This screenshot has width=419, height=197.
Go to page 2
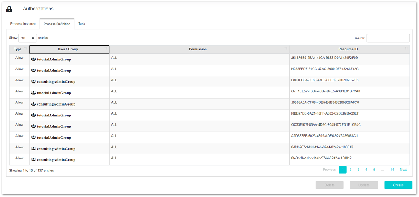[x=350, y=170]
